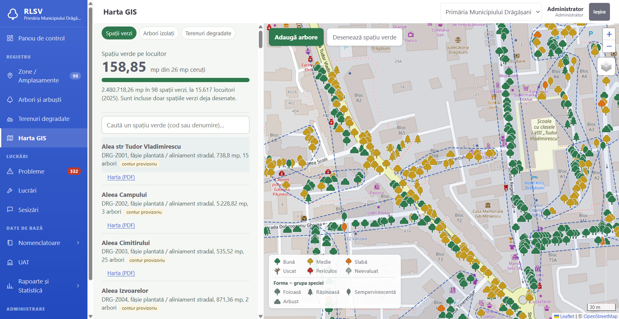Click the 332 badge next to Probleme
This screenshot has height=319, width=619.
click(x=74, y=171)
